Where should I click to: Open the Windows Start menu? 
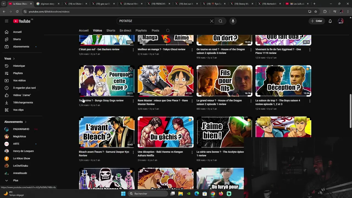pos(123,194)
